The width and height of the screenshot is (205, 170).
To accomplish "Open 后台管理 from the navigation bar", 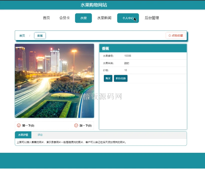I will coord(152,18).
